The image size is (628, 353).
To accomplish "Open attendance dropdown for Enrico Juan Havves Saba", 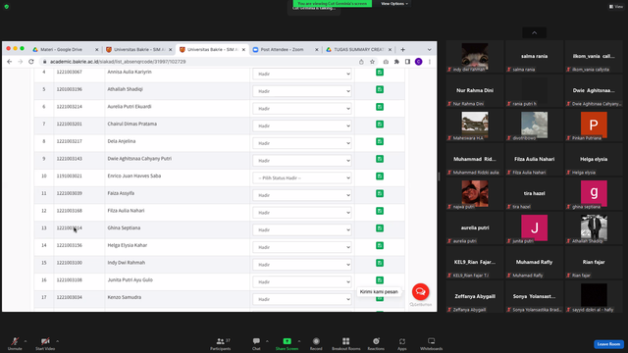I will point(302,178).
